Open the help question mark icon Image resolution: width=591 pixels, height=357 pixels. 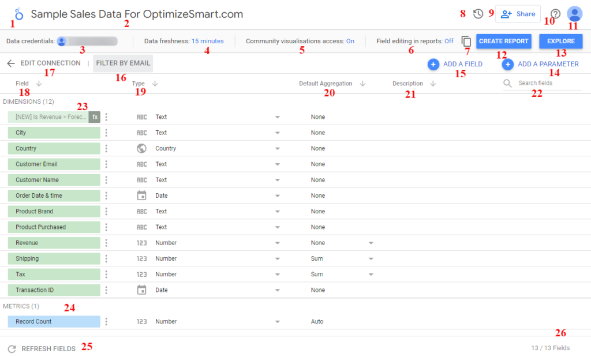(555, 14)
